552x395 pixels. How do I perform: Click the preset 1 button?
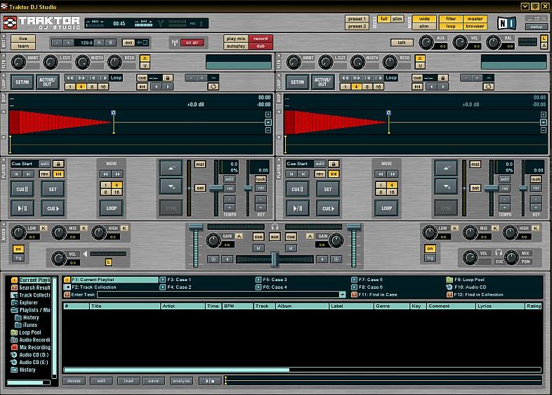point(357,19)
